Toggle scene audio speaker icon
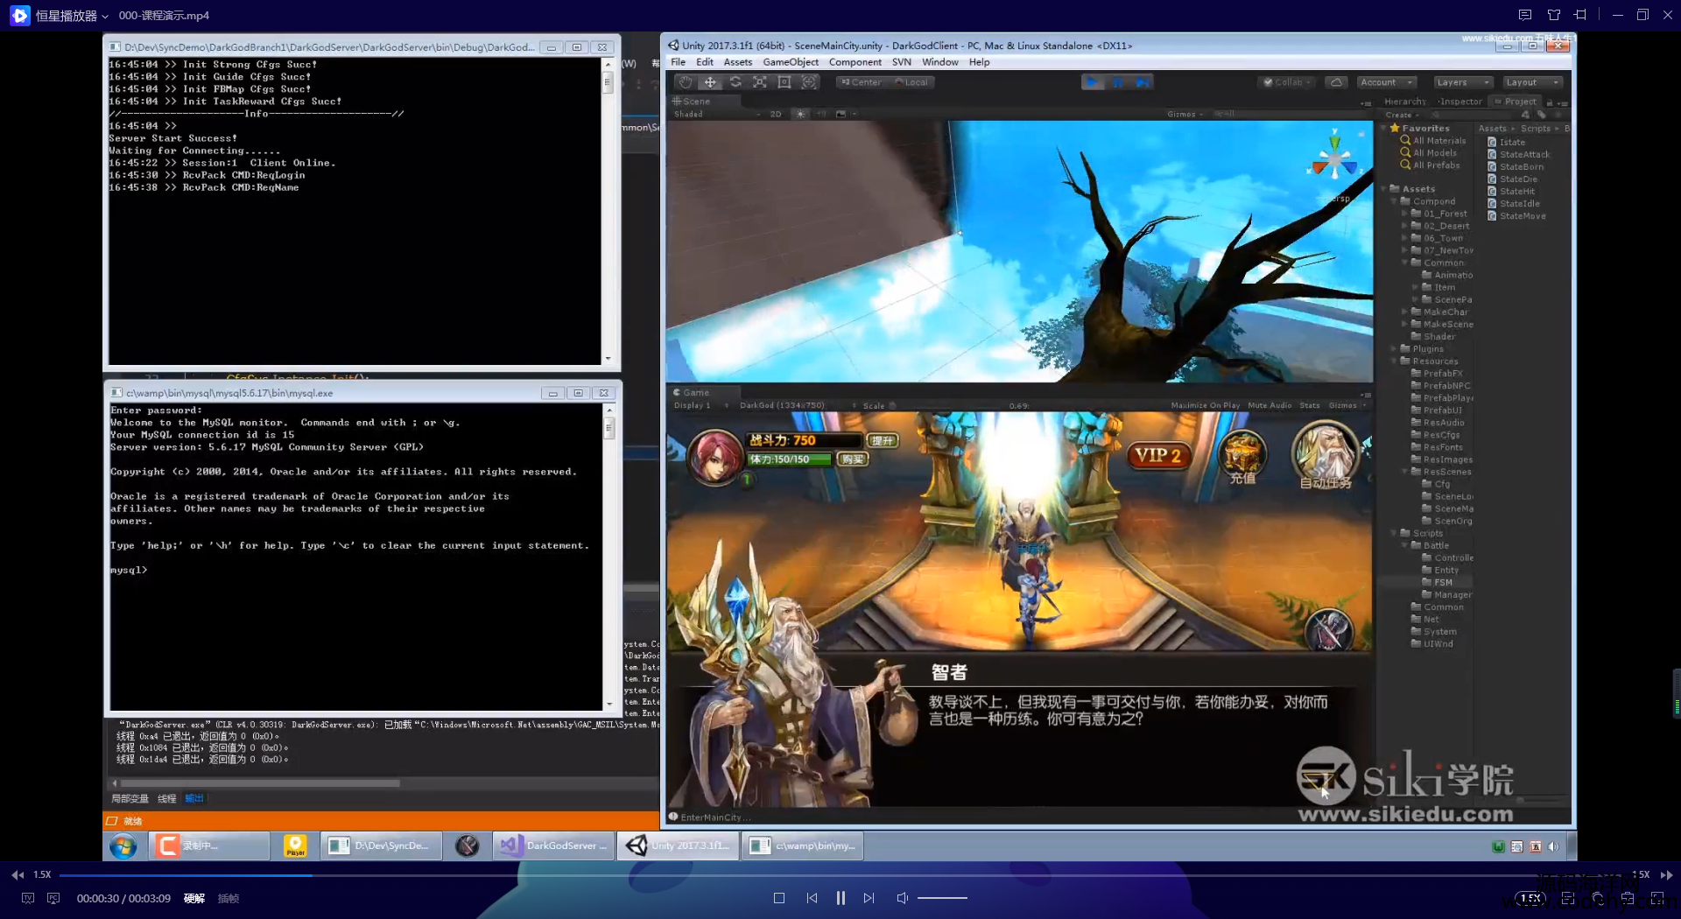1681x919 pixels. (x=821, y=114)
